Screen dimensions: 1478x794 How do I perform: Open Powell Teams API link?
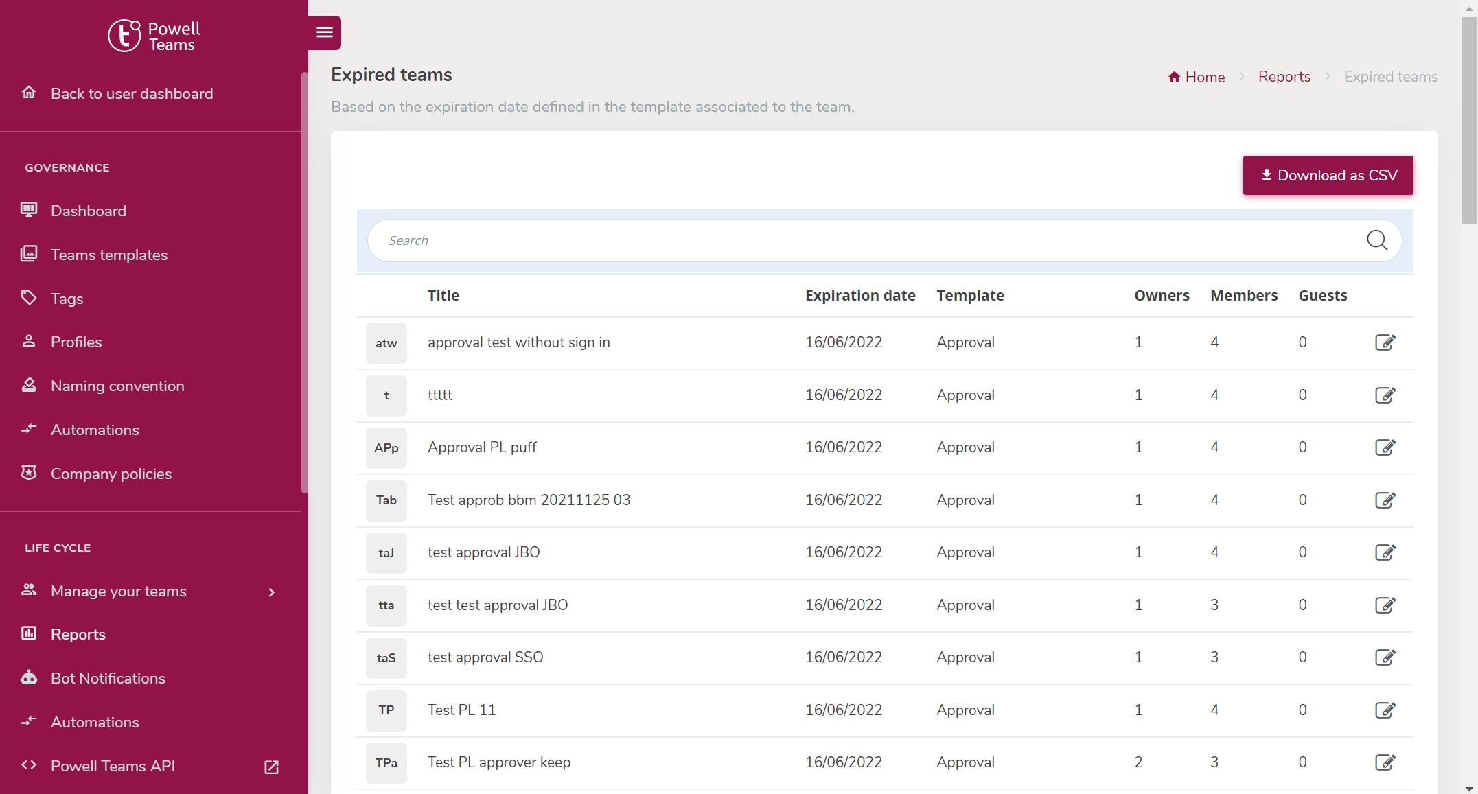[113, 766]
